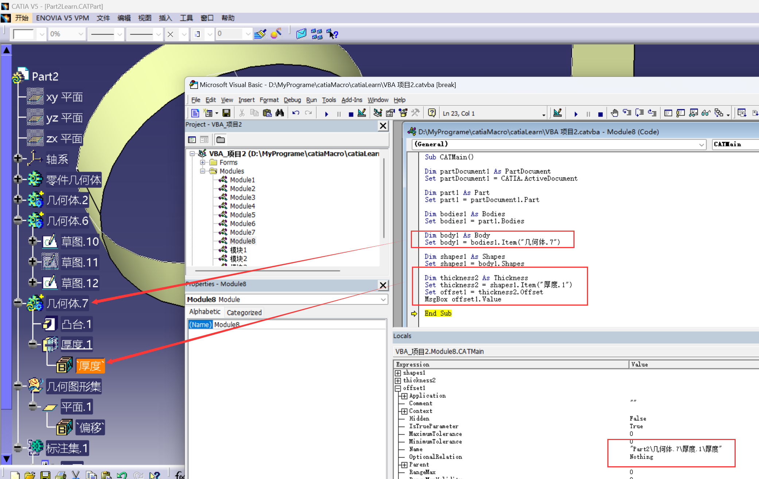Screen dimensions: 759x479
Task: Collapse the 厚度.1 node
Action: (x=32, y=344)
